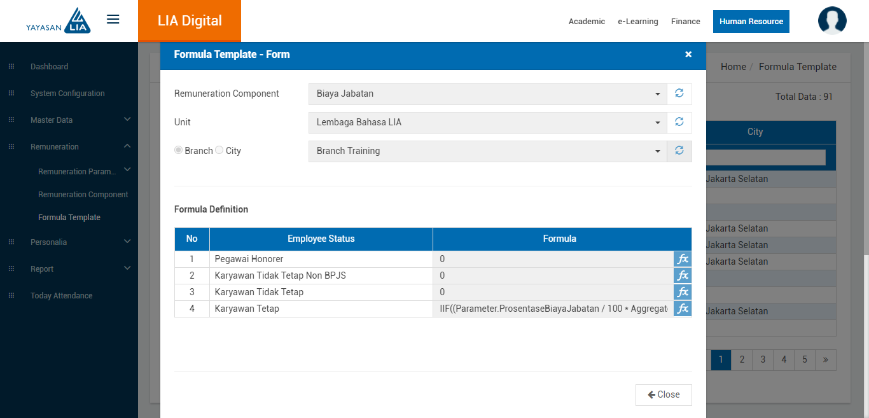Select the City radio button
This screenshot has width=869, height=418.
point(219,151)
